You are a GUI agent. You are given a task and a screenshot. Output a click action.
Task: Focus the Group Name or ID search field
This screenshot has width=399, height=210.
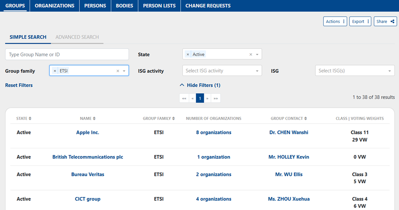tap(67, 54)
